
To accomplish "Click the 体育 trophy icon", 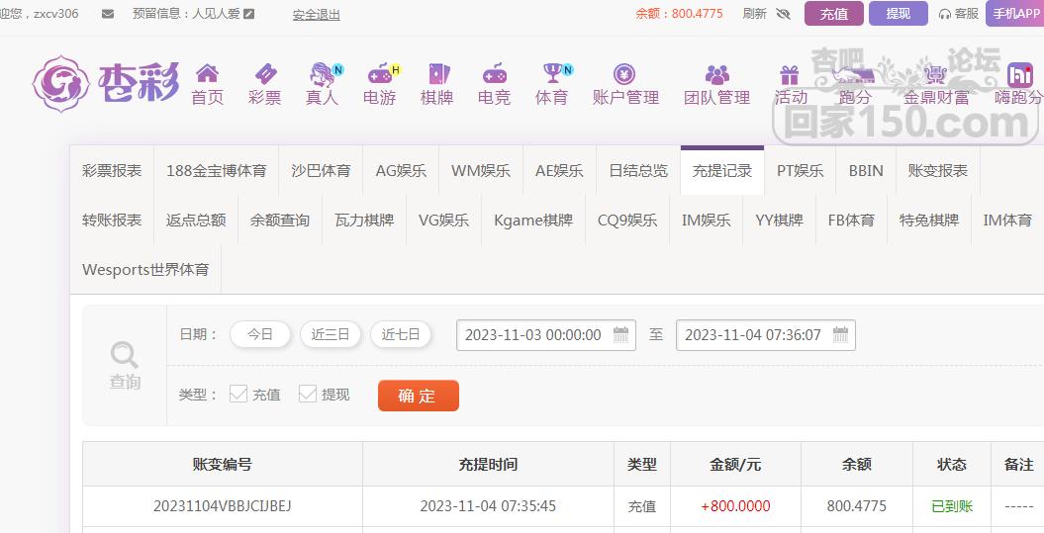I will pos(551,74).
